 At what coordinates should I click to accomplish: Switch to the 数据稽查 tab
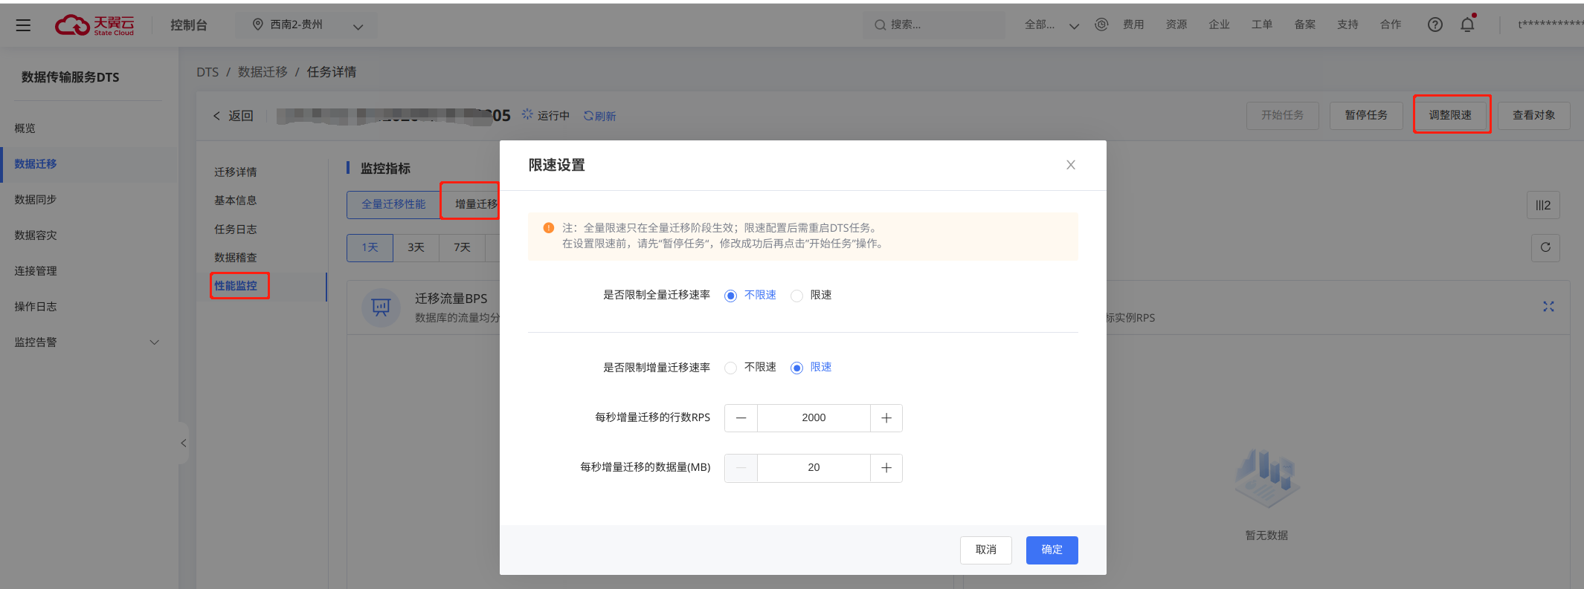236,258
